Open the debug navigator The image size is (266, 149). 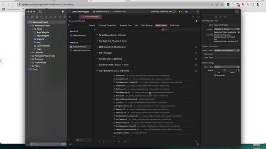pos(55,17)
